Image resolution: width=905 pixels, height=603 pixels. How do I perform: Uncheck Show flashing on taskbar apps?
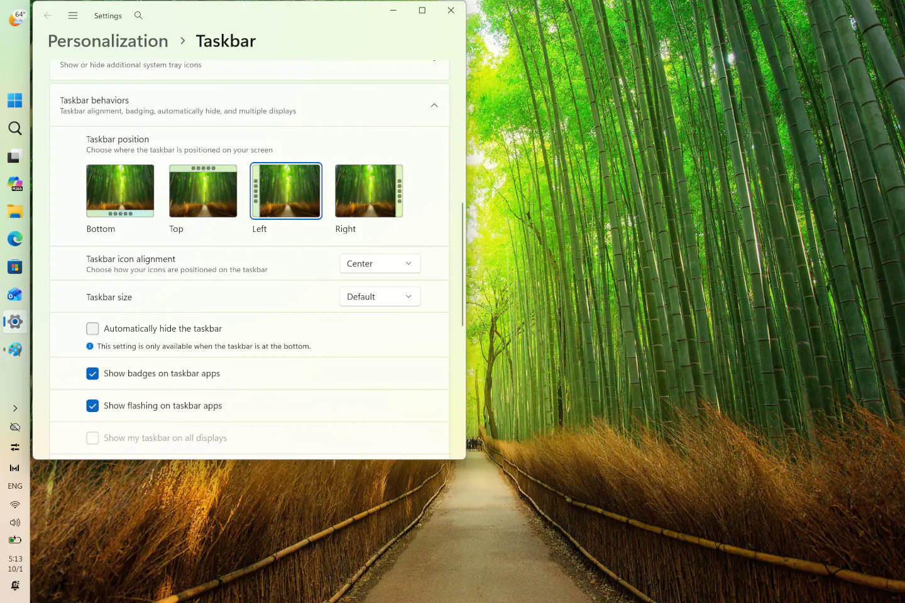[92, 406]
